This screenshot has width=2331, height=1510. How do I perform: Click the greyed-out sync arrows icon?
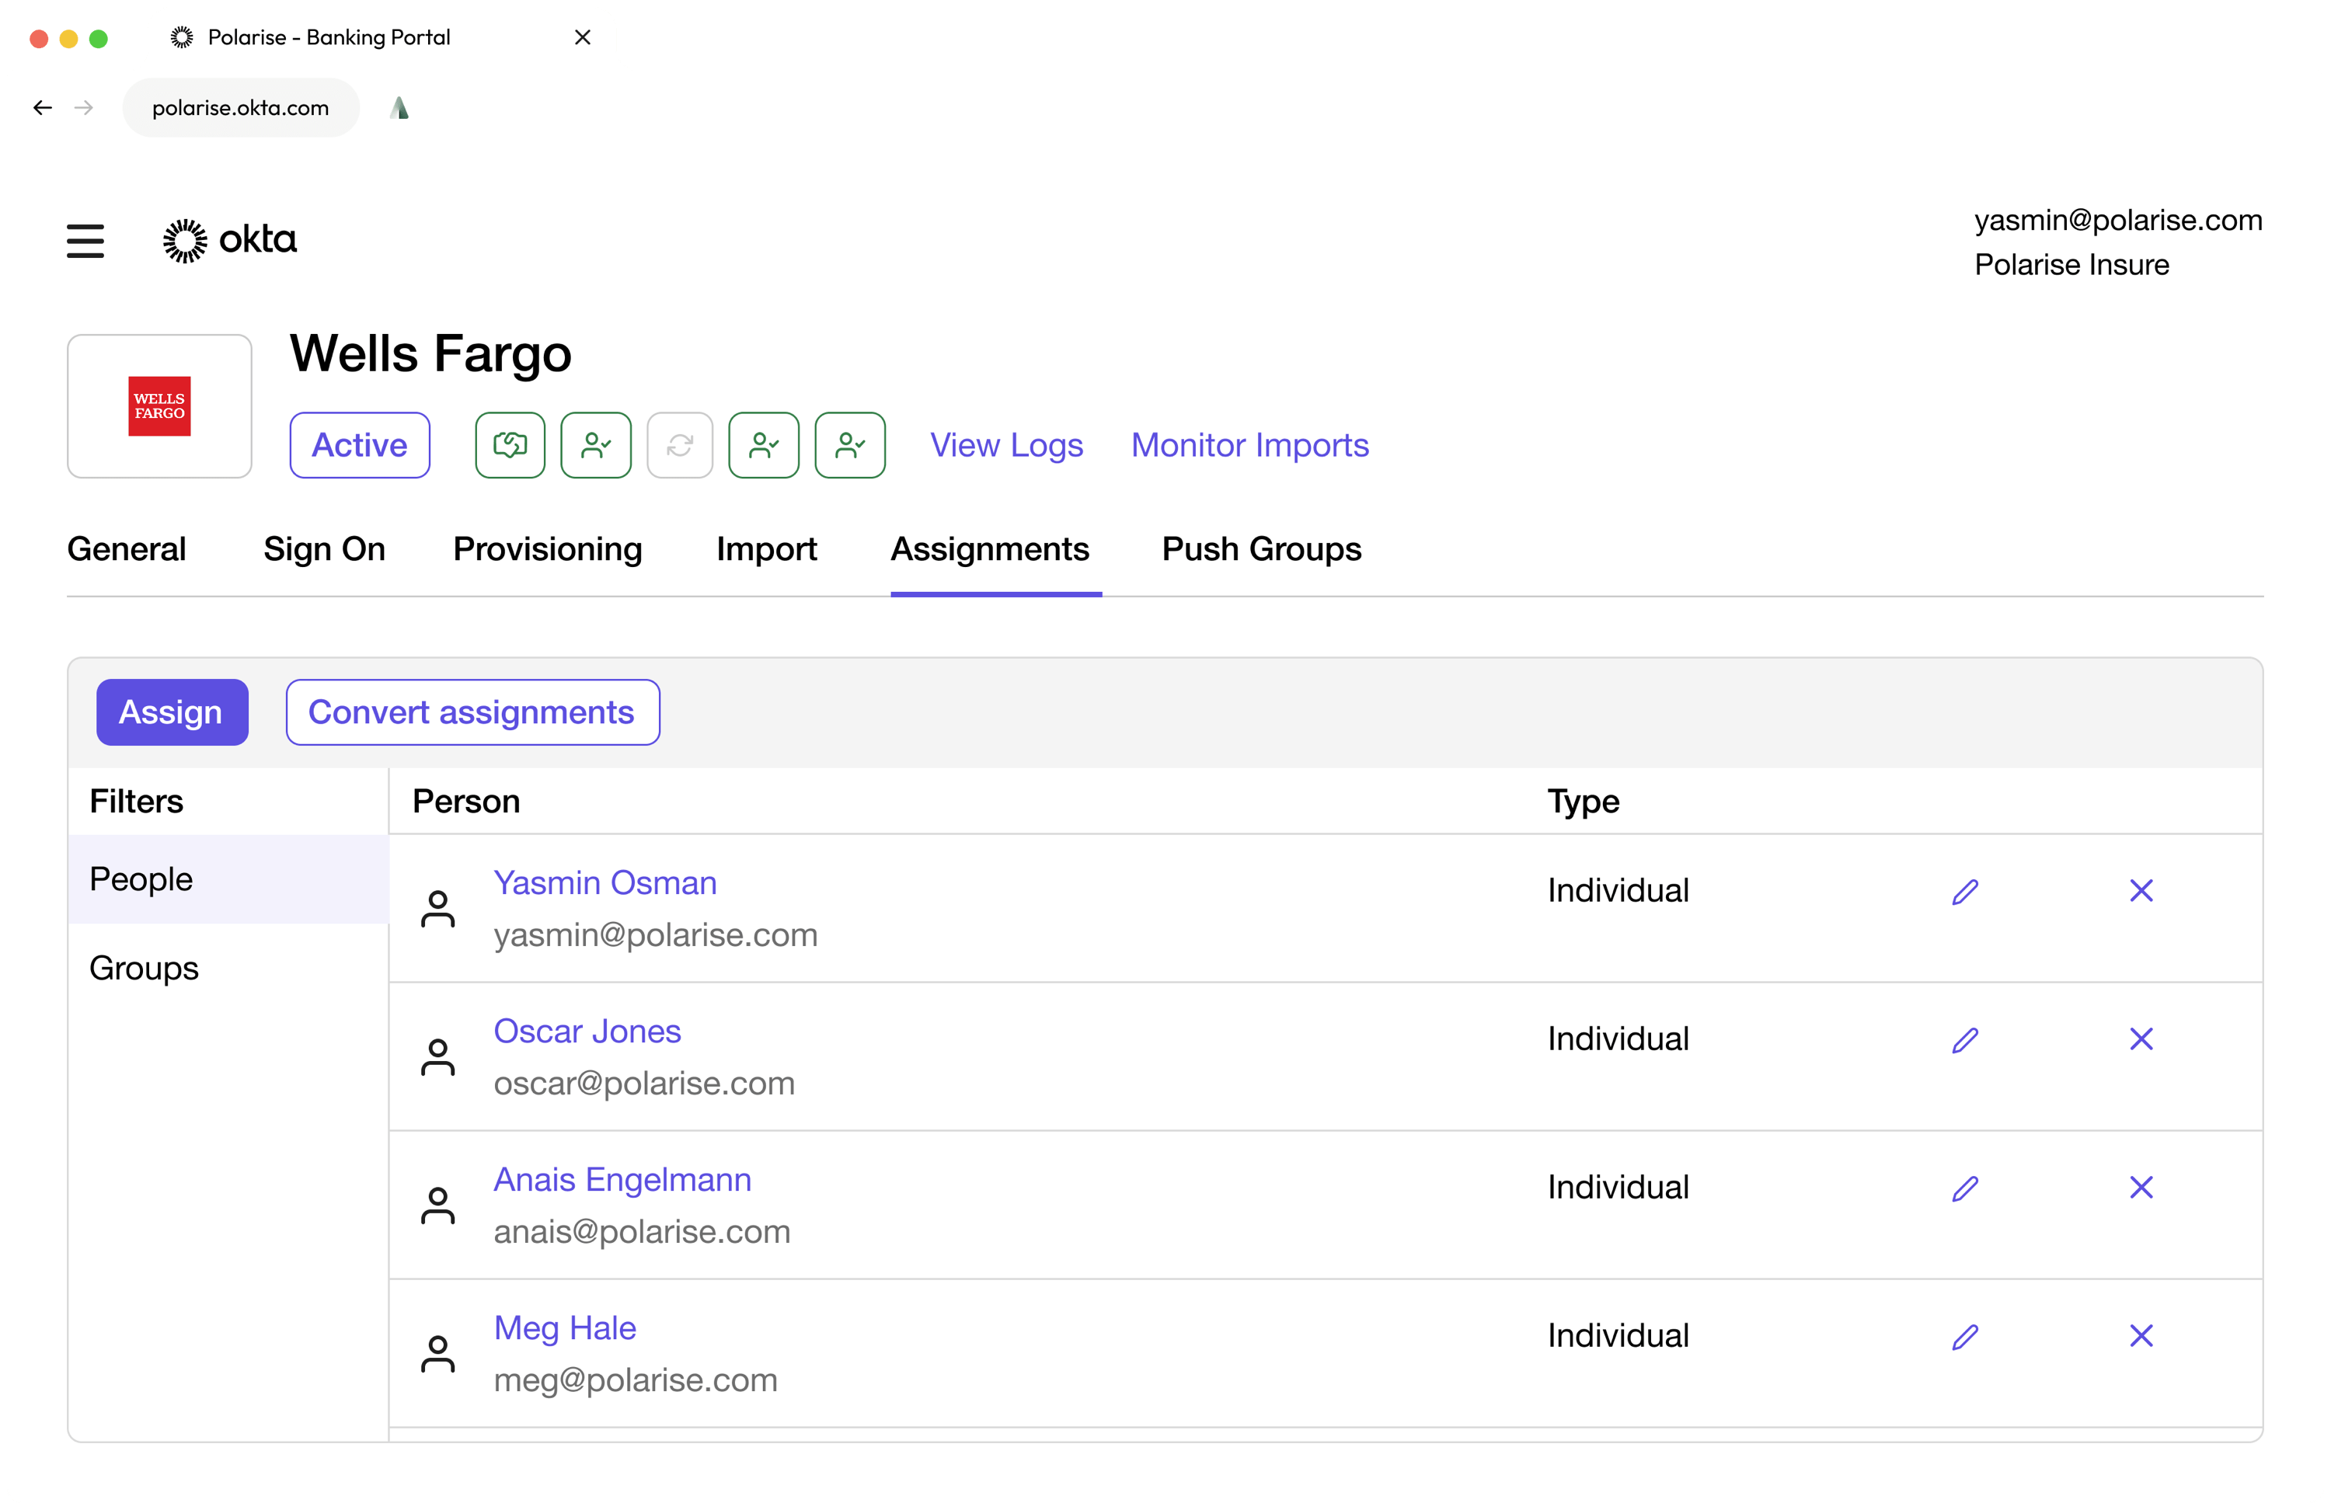click(680, 446)
